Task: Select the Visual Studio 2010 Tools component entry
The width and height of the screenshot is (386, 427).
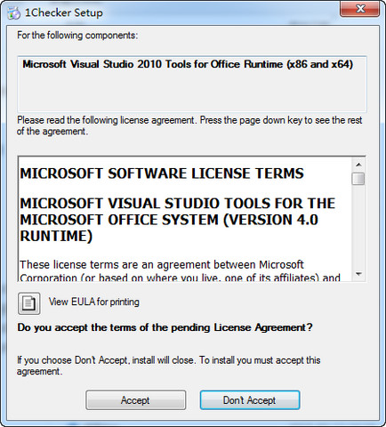Action: 188,64
